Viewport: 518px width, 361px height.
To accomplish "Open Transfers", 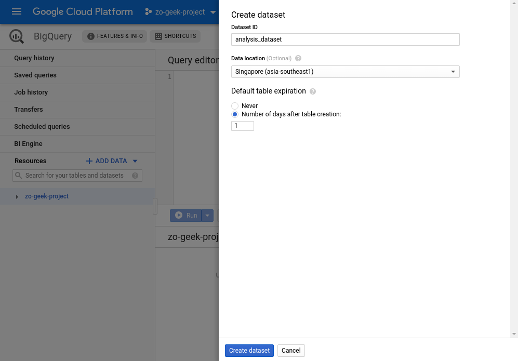I will (77, 110).
